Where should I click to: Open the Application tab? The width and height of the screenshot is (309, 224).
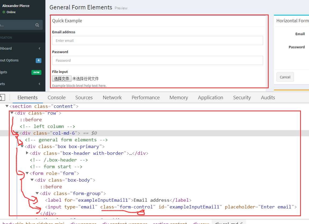(x=210, y=98)
